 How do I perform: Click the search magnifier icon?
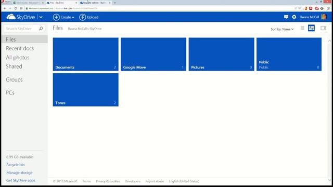[x=41, y=29]
